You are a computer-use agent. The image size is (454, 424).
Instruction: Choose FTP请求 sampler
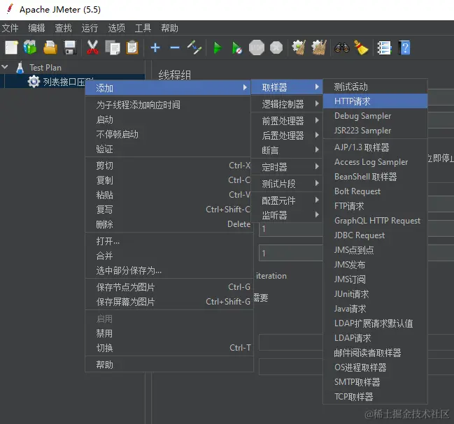pos(375,206)
